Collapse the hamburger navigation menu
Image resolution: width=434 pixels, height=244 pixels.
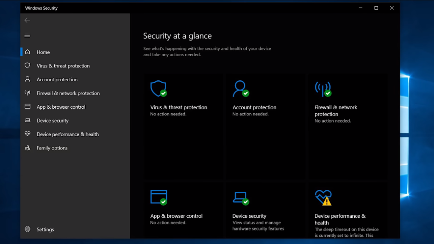(x=27, y=36)
